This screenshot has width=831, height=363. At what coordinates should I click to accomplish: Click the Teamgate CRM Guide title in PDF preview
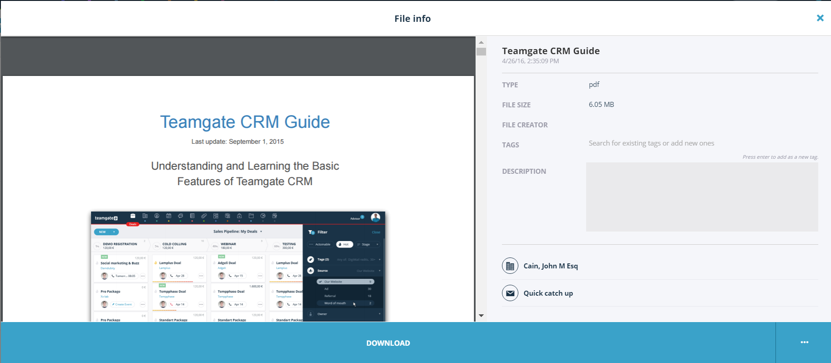point(245,122)
